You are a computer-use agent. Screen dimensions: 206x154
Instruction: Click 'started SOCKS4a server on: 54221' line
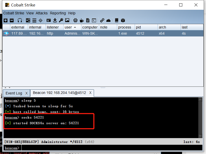(46, 123)
